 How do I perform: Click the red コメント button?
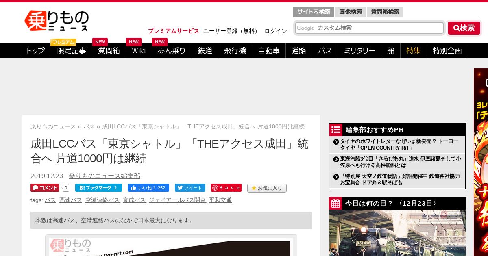coord(45,188)
